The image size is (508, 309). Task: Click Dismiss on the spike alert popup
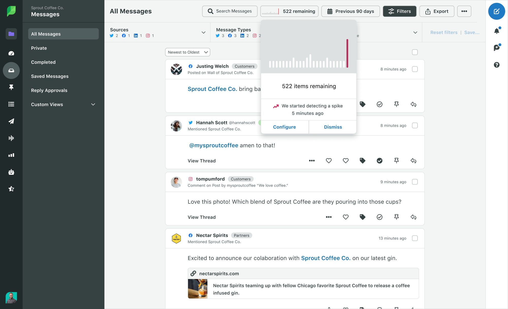point(332,127)
